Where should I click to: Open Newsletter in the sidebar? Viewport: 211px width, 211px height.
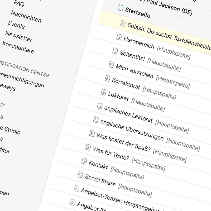click(x=19, y=36)
